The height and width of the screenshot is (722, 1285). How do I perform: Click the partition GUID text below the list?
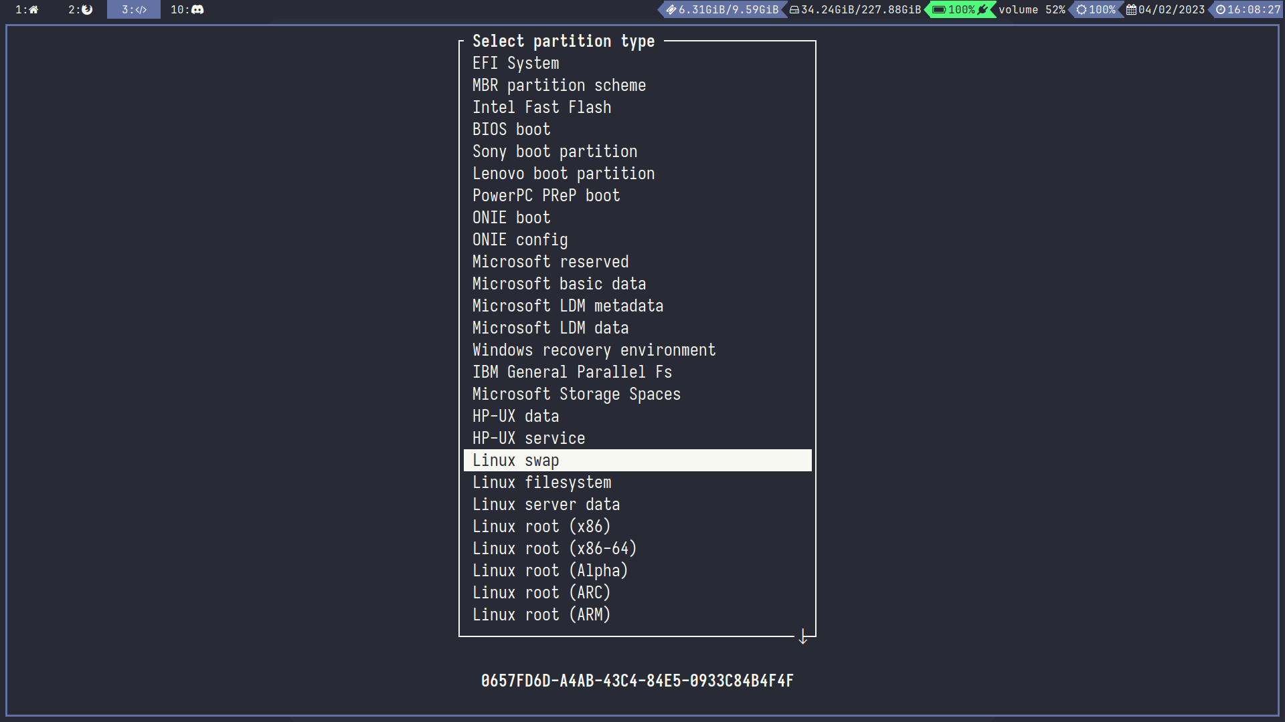[x=637, y=681]
